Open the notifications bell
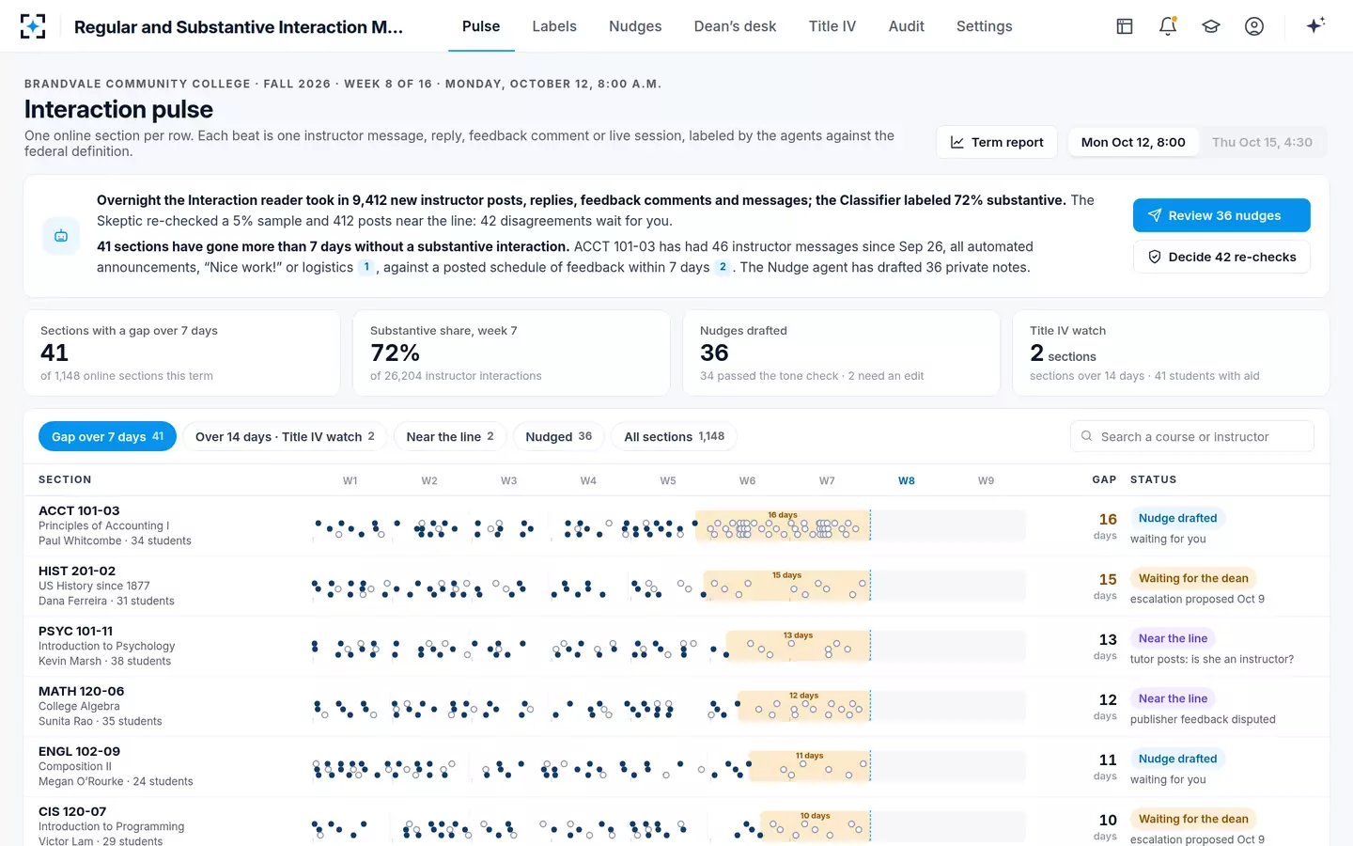The height and width of the screenshot is (846, 1353). 1168,26
